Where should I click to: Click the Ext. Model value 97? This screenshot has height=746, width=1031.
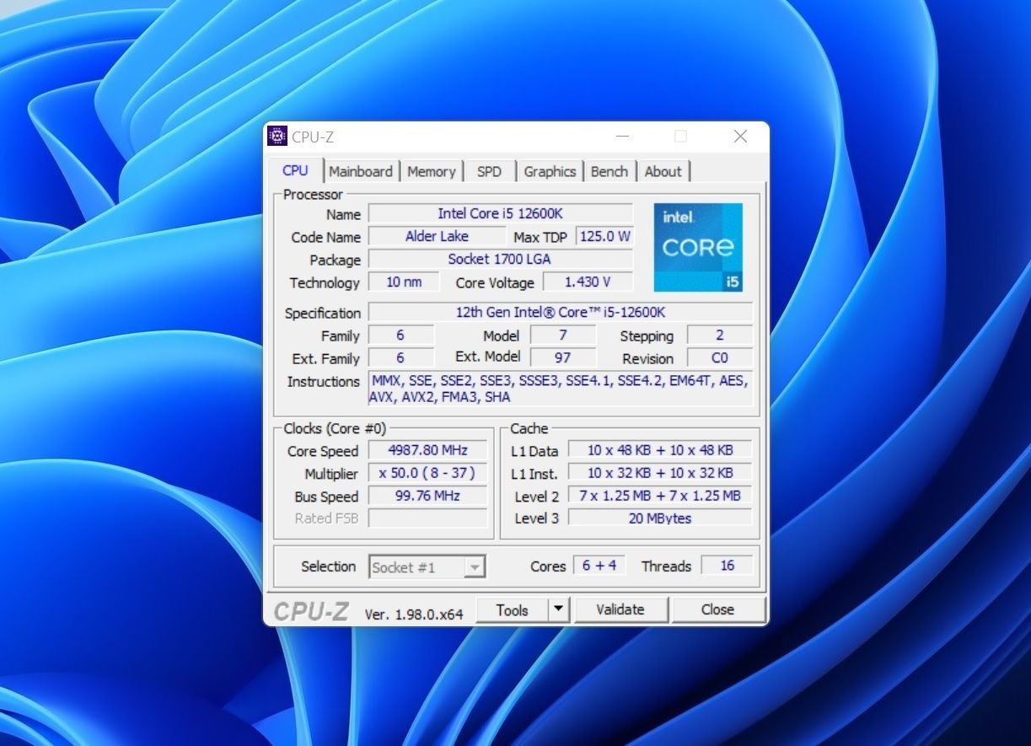pyautogui.click(x=562, y=357)
